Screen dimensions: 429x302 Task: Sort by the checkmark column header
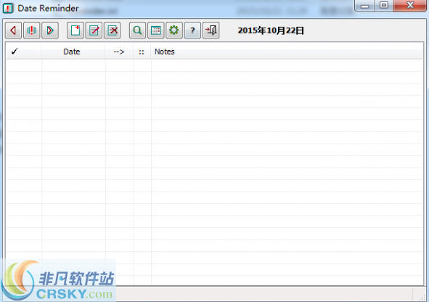[x=23, y=52]
